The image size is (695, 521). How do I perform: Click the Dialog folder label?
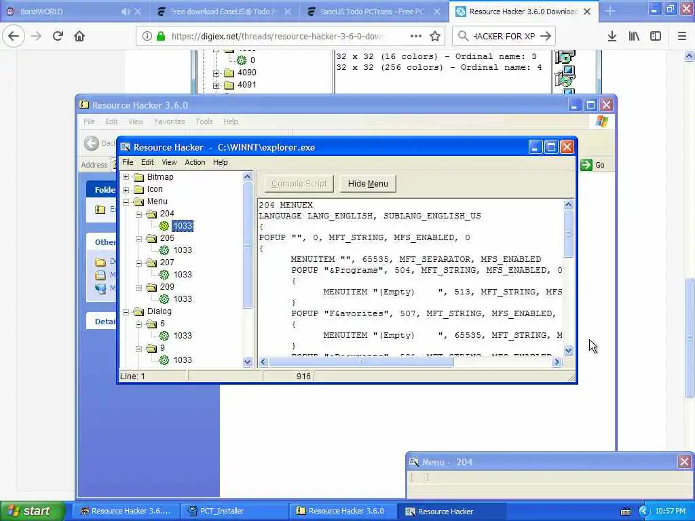(159, 311)
